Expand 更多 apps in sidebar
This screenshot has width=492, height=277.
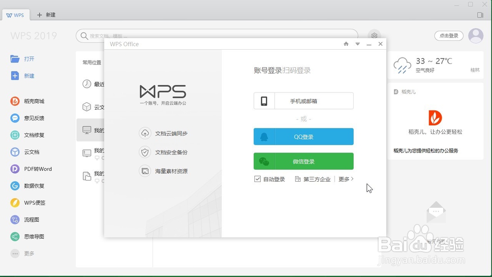22,253
